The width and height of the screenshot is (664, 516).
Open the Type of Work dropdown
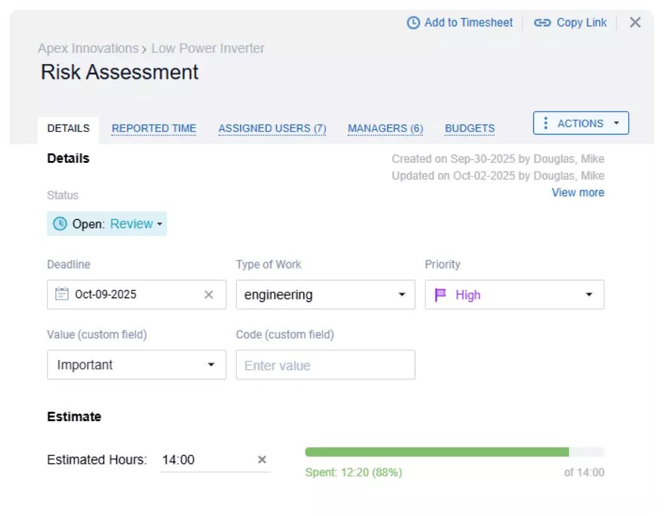[401, 294]
